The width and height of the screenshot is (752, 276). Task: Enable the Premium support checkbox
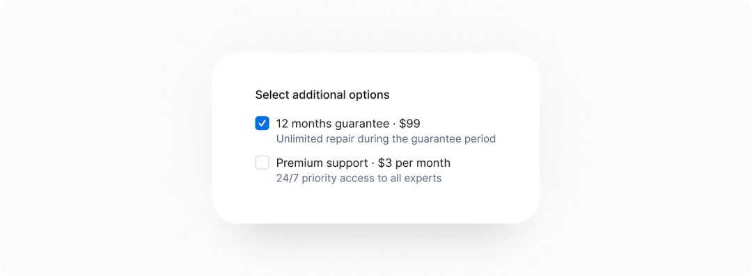click(x=262, y=163)
